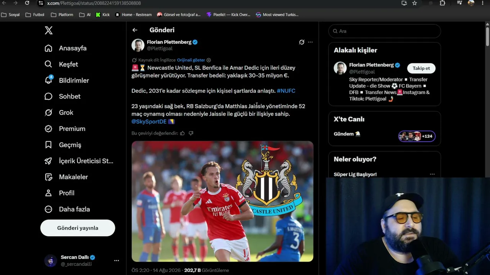Open the Görsel ve fotoğraf bookmark
The height and width of the screenshot is (275, 490).
[x=179, y=15]
